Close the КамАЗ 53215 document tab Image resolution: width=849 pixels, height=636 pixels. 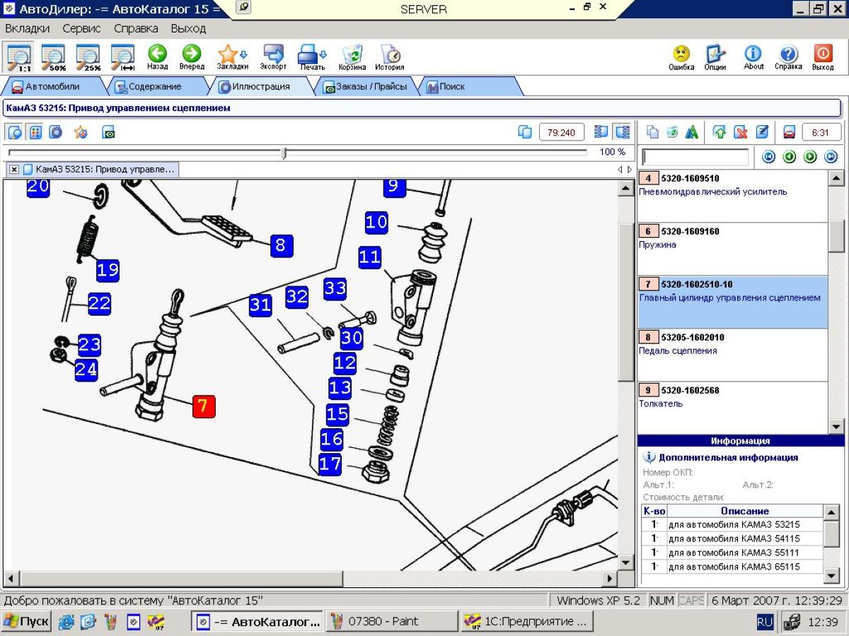(14, 170)
